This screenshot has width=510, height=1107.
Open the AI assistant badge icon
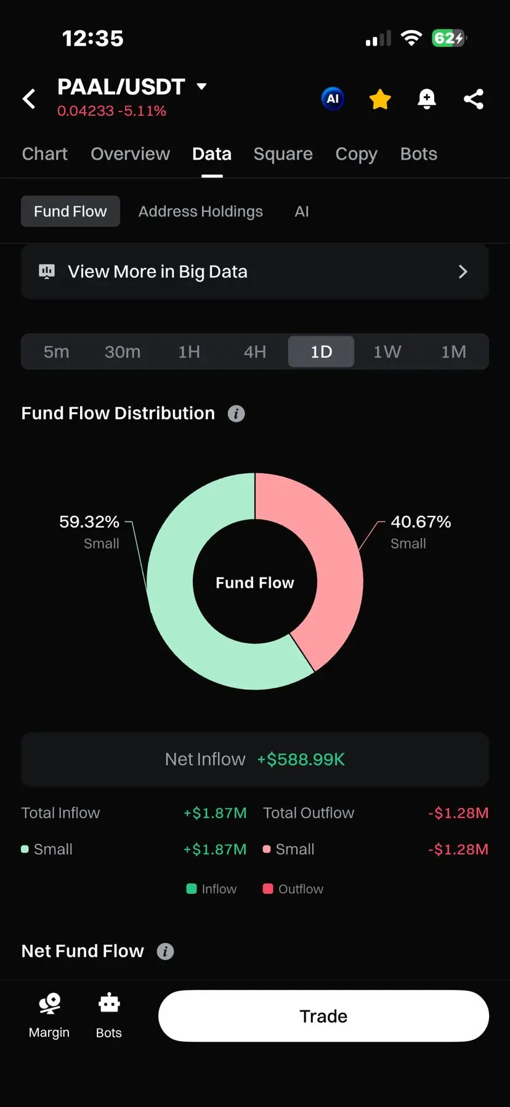pyautogui.click(x=333, y=99)
